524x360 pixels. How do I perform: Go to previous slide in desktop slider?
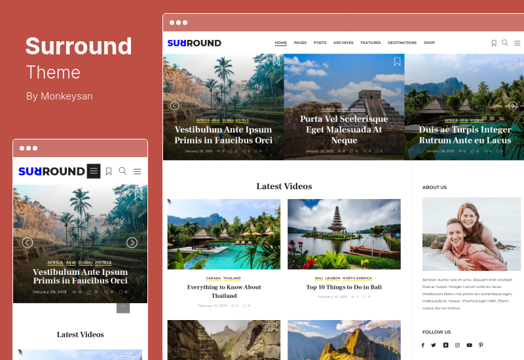click(x=174, y=106)
